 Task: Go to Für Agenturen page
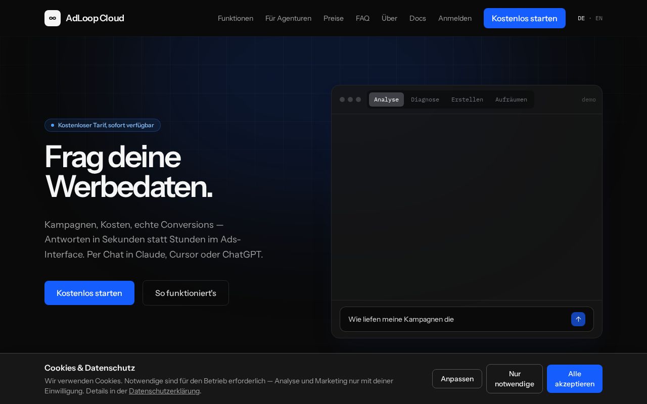(288, 18)
